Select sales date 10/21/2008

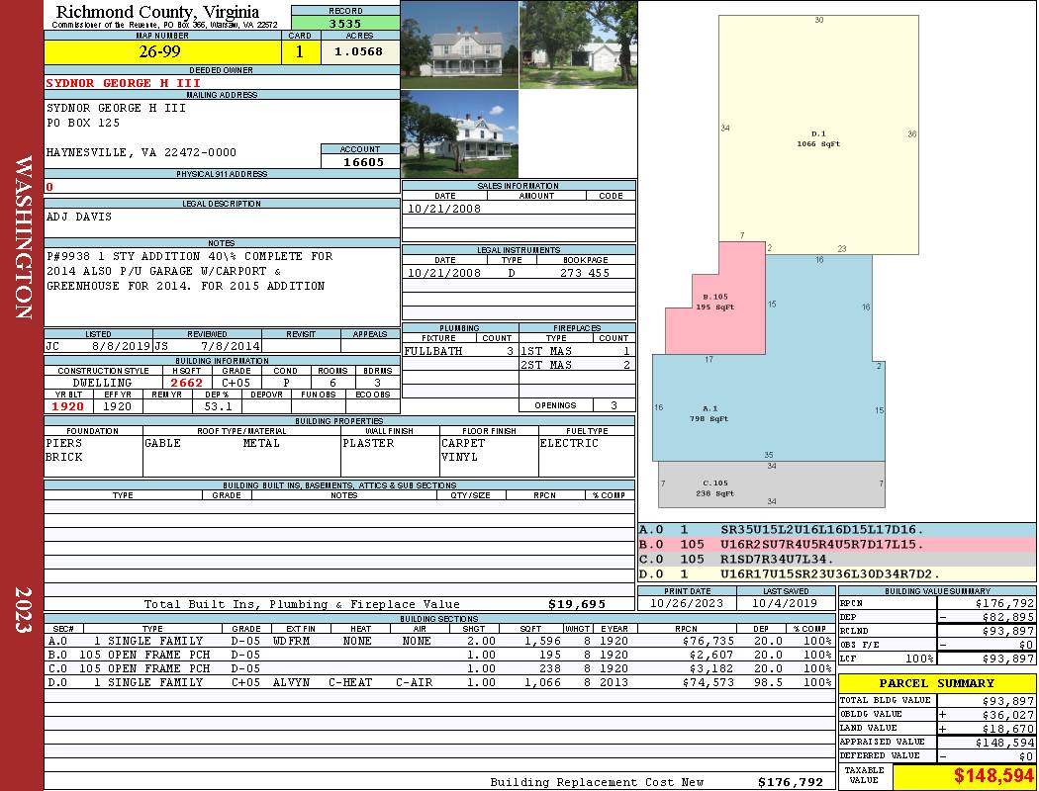pos(444,209)
